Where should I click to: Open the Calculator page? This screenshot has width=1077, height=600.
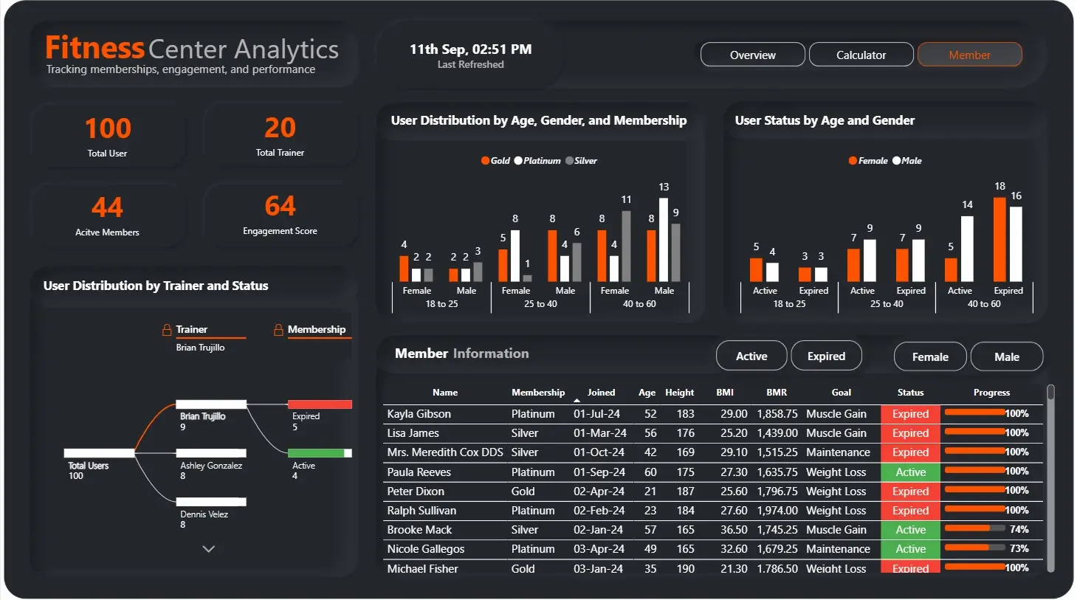[x=861, y=55]
